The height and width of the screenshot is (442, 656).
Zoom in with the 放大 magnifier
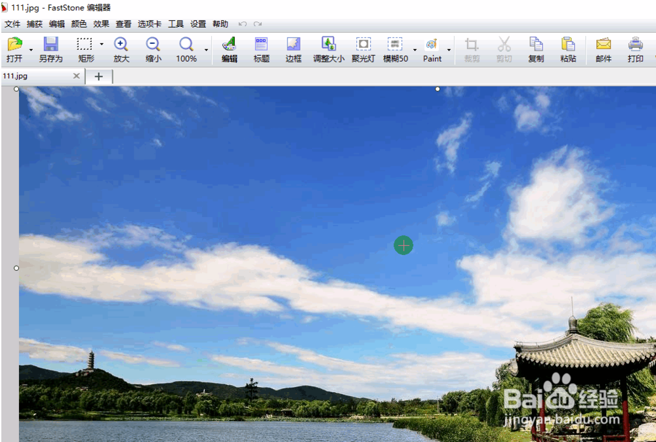(x=121, y=49)
